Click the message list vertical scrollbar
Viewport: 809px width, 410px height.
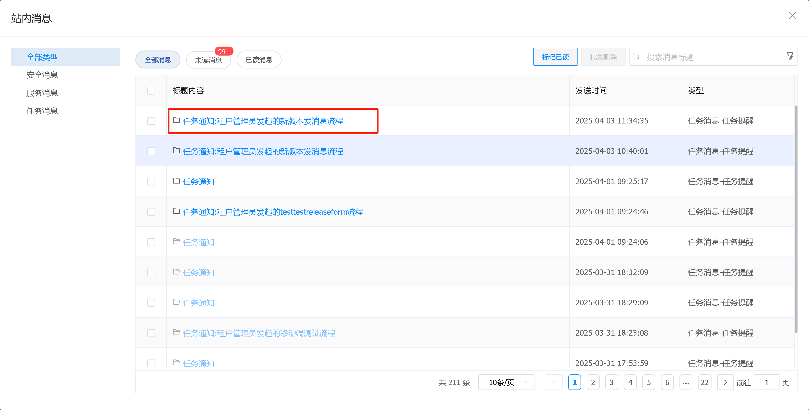coord(796,219)
